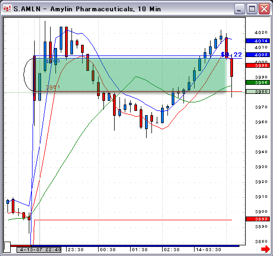Image resolution: width=273 pixels, height=256 pixels.
Task: Click the 3981 label inside green zone
Action: pyautogui.click(x=53, y=87)
